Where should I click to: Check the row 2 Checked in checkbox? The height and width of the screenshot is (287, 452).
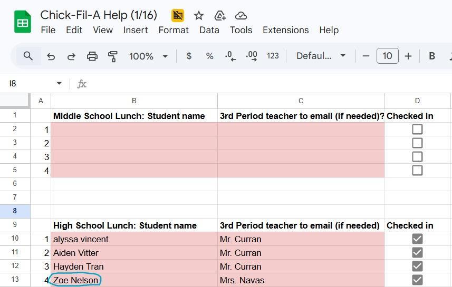(x=417, y=130)
